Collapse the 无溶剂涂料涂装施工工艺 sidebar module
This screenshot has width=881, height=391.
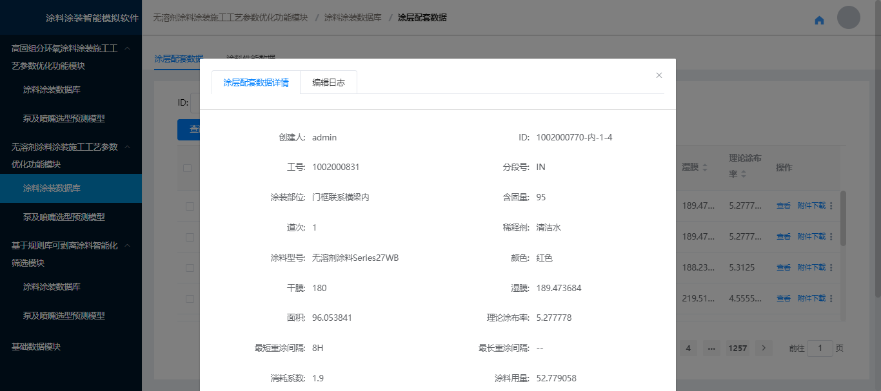pyautogui.click(x=127, y=147)
